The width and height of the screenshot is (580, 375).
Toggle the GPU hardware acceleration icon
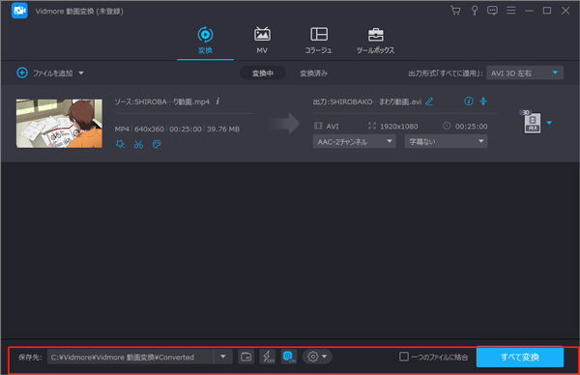(x=289, y=357)
